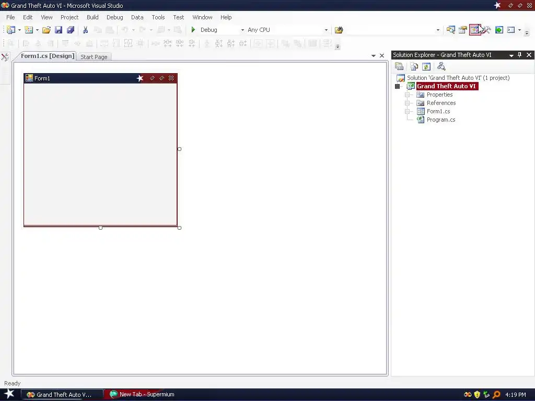The height and width of the screenshot is (401, 535).
Task: Click the Open File folder icon
Action: click(46, 30)
